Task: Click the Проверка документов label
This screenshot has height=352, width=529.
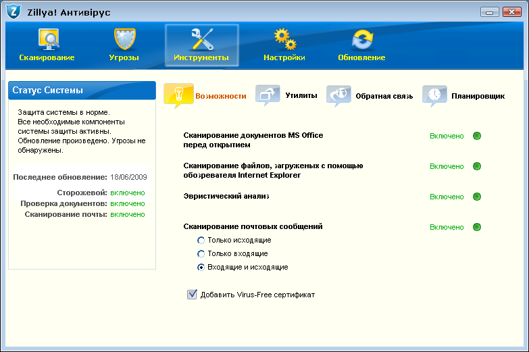Action: pyautogui.click(x=64, y=203)
